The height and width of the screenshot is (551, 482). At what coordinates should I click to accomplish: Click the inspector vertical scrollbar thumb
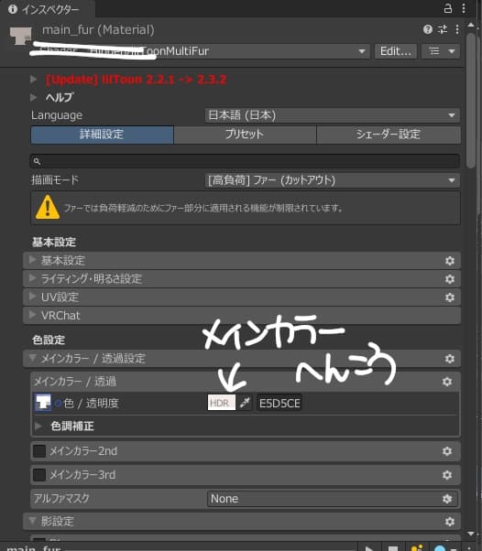click(x=471, y=101)
